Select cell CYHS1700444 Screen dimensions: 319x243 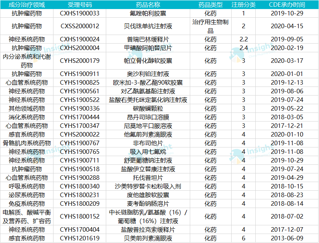coord(80,117)
